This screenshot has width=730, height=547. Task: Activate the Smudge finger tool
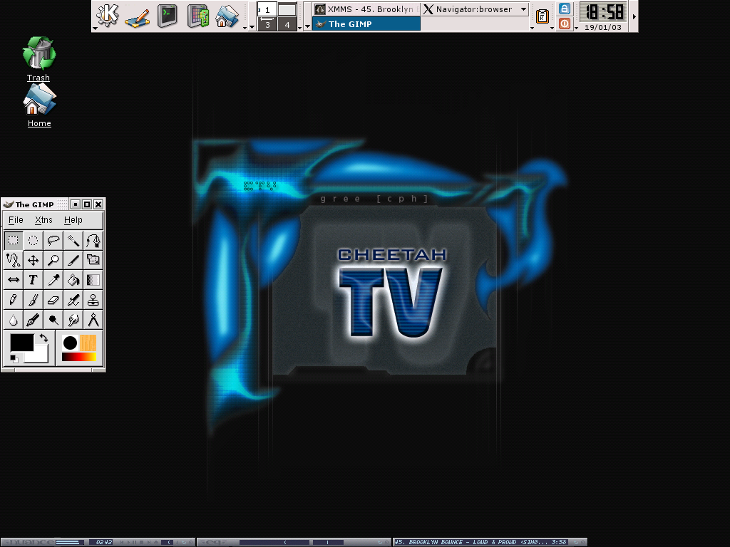click(73, 320)
